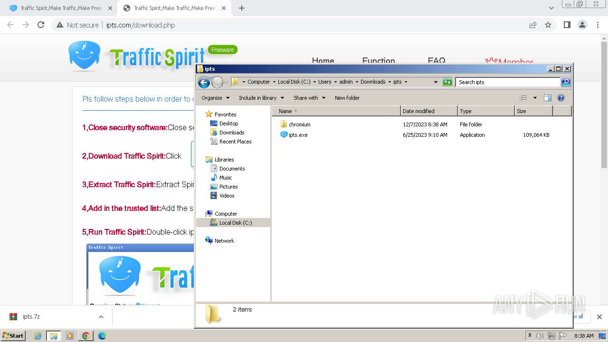Open the Explorer Help question-mark icon
The height and width of the screenshot is (342, 608).
click(x=561, y=98)
